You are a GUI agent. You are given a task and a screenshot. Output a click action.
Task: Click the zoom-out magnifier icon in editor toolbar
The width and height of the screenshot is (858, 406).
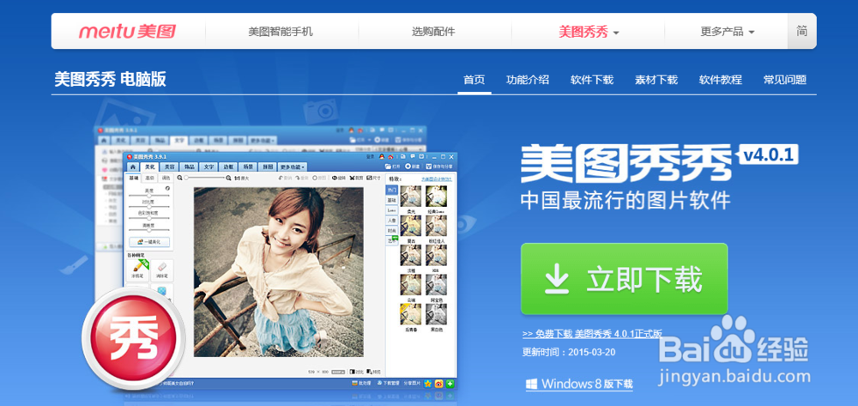(179, 178)
